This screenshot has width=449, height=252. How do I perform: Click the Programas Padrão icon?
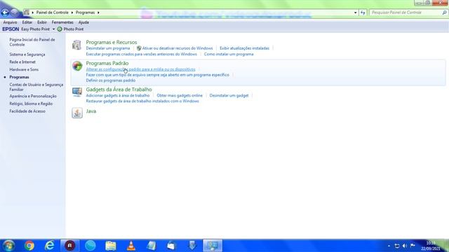pos(77,66)
